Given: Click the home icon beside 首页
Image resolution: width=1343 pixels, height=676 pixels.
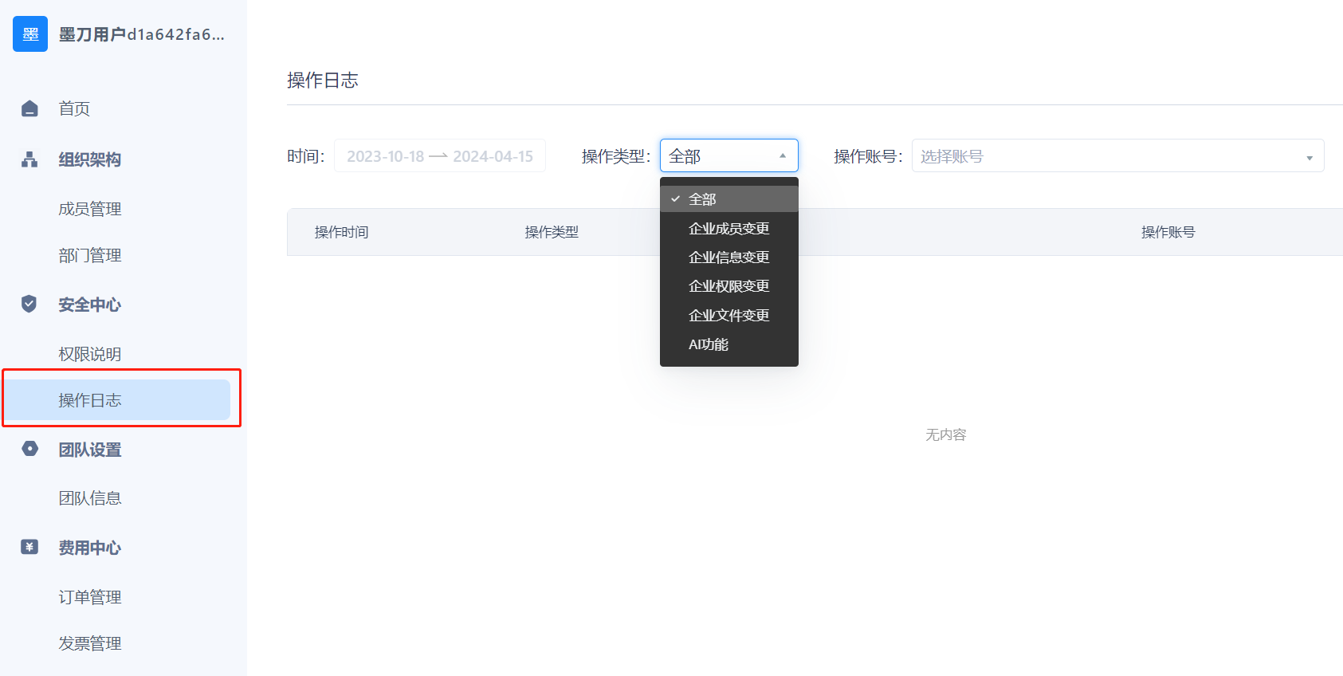Looking at the screenshot, I should click(x=29, y=108).
